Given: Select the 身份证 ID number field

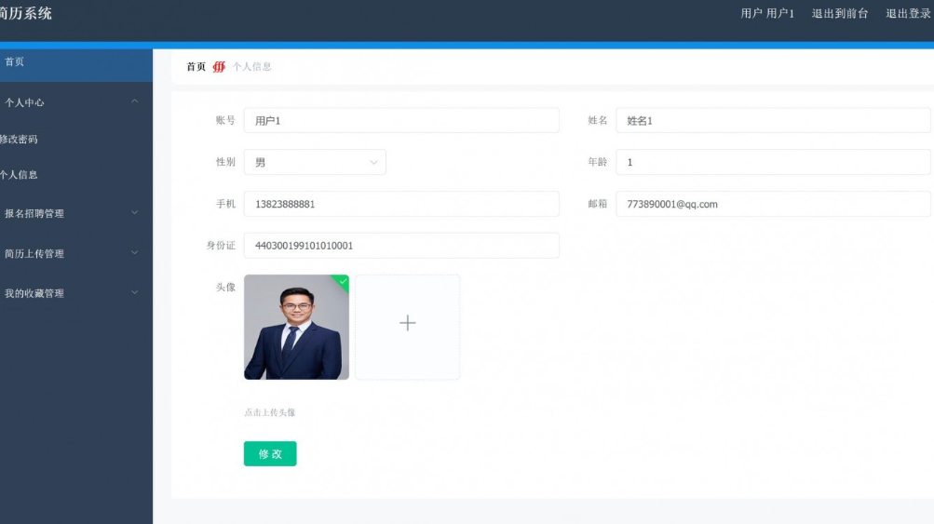Looking at the screenshot, I should [x=400, y=246].
